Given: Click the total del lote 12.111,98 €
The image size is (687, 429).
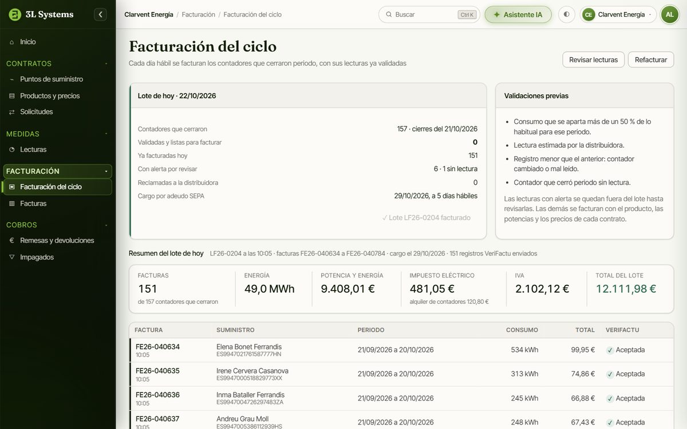Looking at the screenshot, I should pos(626,289).
